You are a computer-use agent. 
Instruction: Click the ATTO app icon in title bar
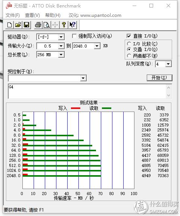click(x=9, y=6)
